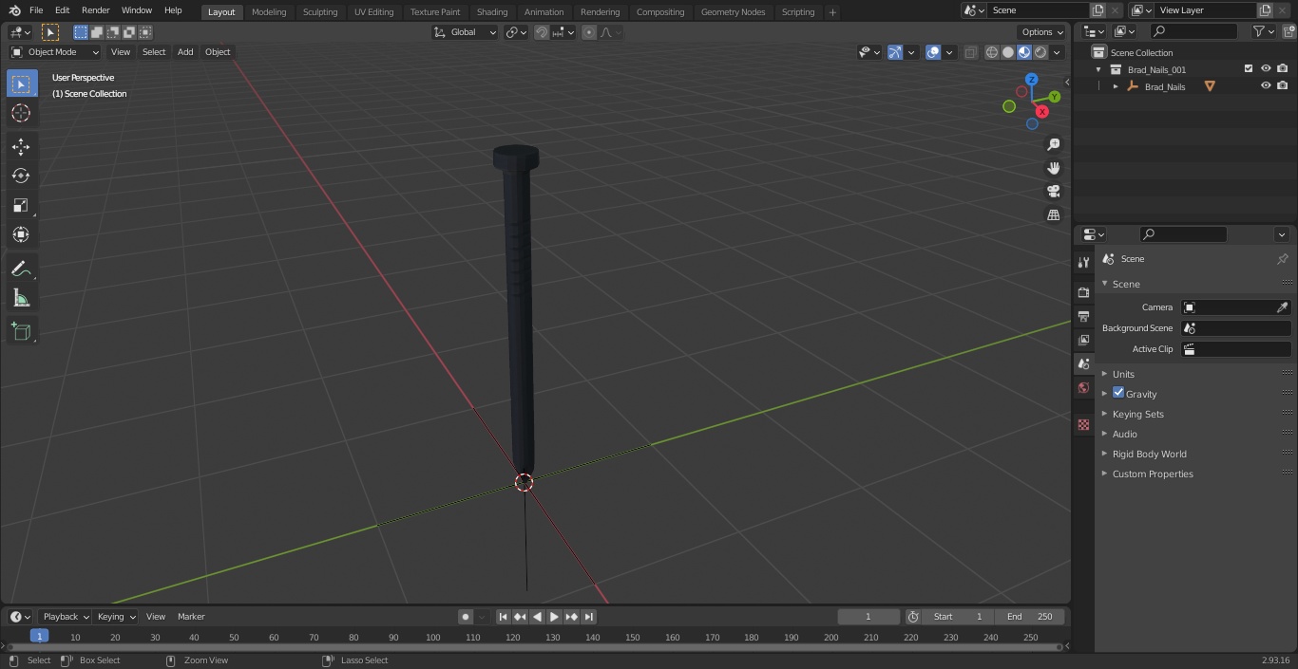This screenshot has height=669, width=1298.
Task: Pin the Scene properties with pin icon
Action: [x=1282, y=259]
